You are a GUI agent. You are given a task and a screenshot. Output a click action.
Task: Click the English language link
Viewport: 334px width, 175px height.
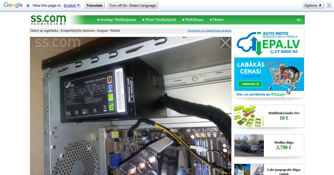[70, 6]
